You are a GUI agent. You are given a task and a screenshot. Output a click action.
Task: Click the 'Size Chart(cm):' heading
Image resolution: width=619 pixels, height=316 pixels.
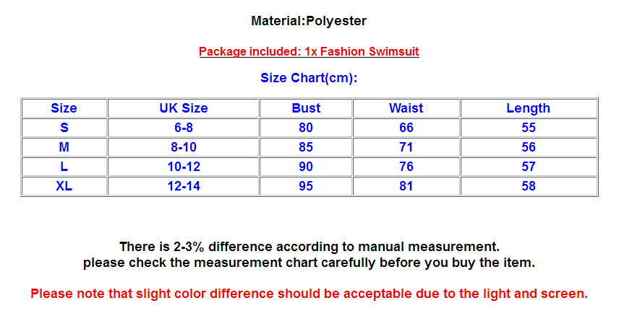(309, 78)
